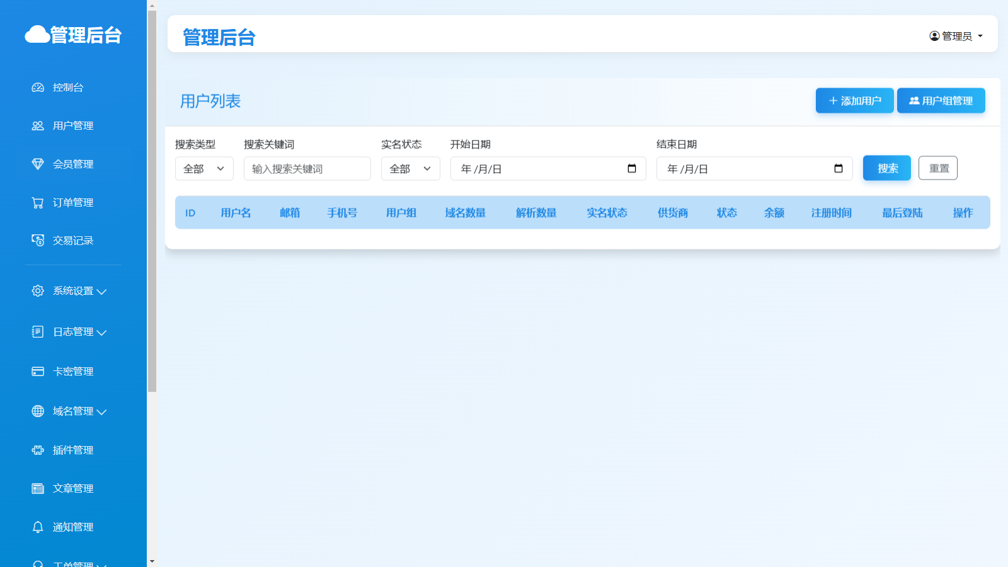
Task: Open the calendar picker for 开始日期
Action: point(632,169)
